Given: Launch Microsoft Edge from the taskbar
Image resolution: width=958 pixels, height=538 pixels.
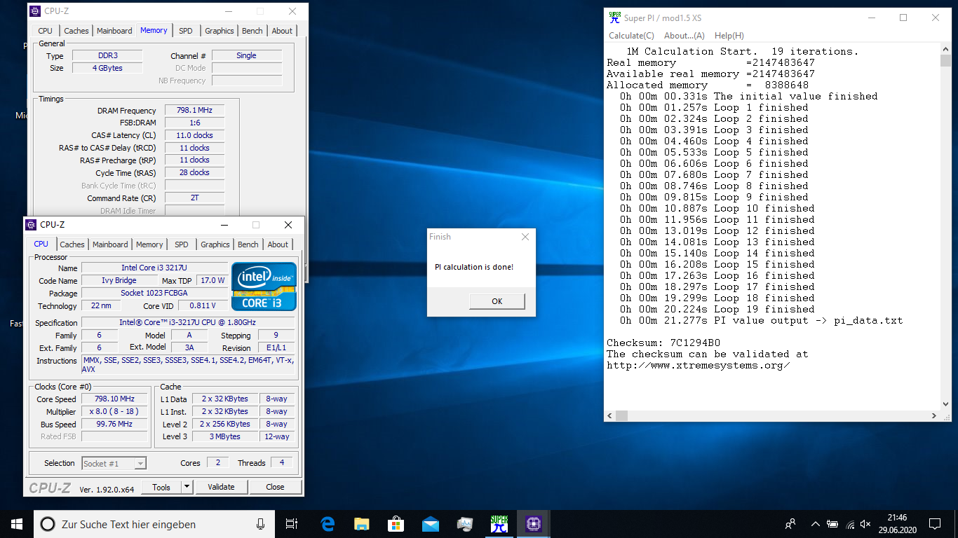Looking at the screenshot, I should [328, 524].
